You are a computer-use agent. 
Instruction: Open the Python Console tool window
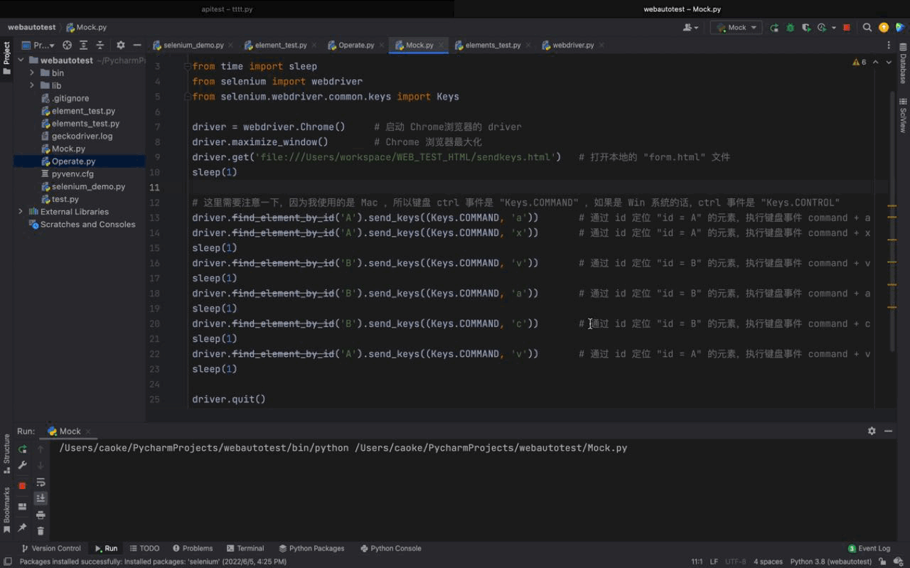click(391, 548)
